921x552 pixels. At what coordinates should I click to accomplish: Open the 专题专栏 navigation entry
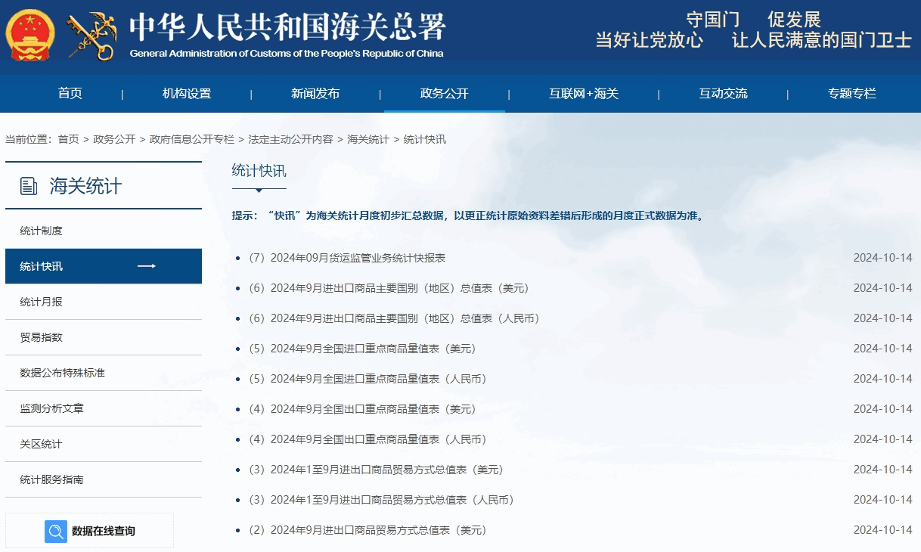pyautogui.click(x=851, y=92)
